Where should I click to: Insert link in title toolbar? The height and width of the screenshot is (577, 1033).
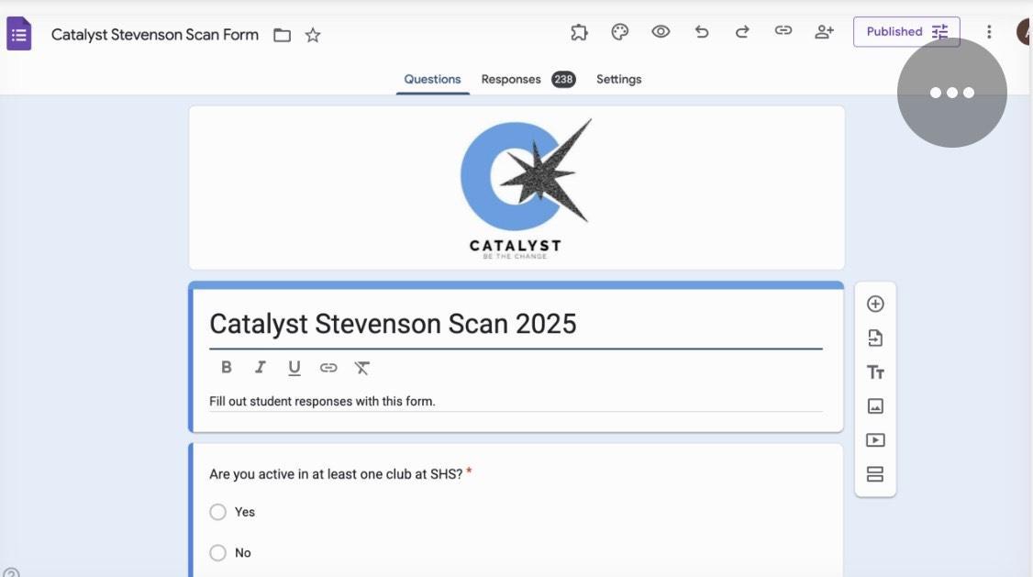pos(328,368)
